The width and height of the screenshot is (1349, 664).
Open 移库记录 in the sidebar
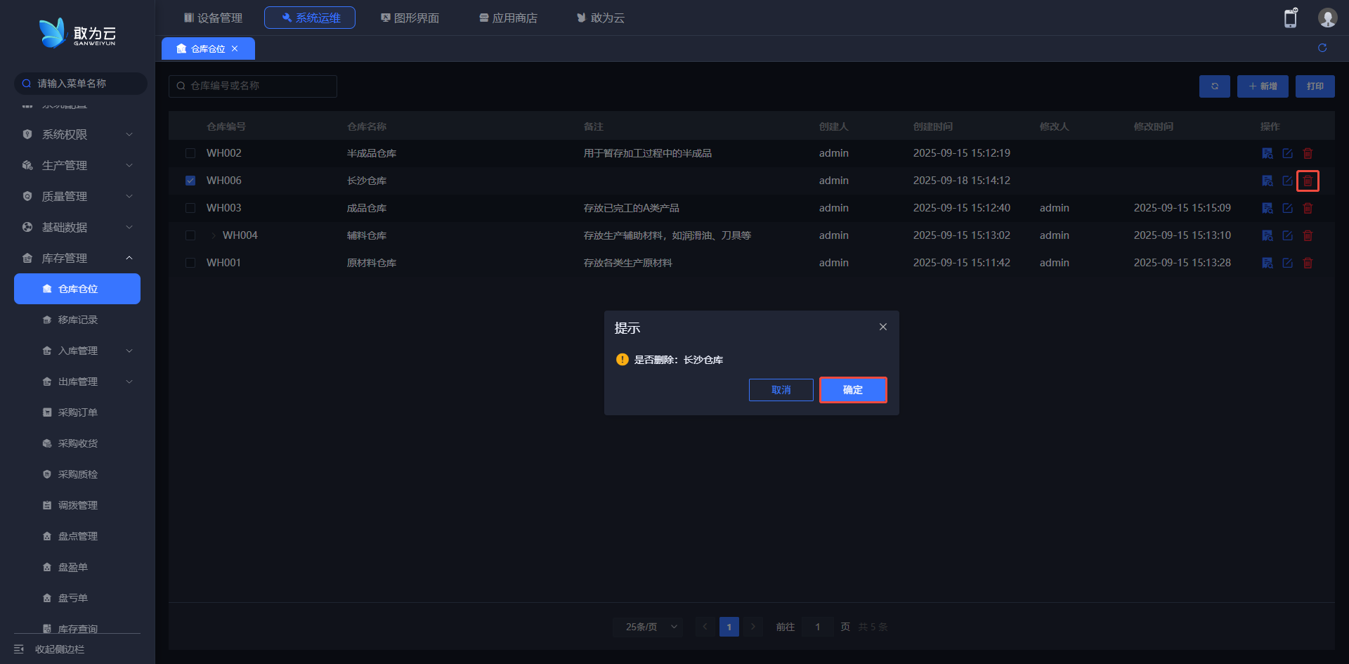point(77,320)
